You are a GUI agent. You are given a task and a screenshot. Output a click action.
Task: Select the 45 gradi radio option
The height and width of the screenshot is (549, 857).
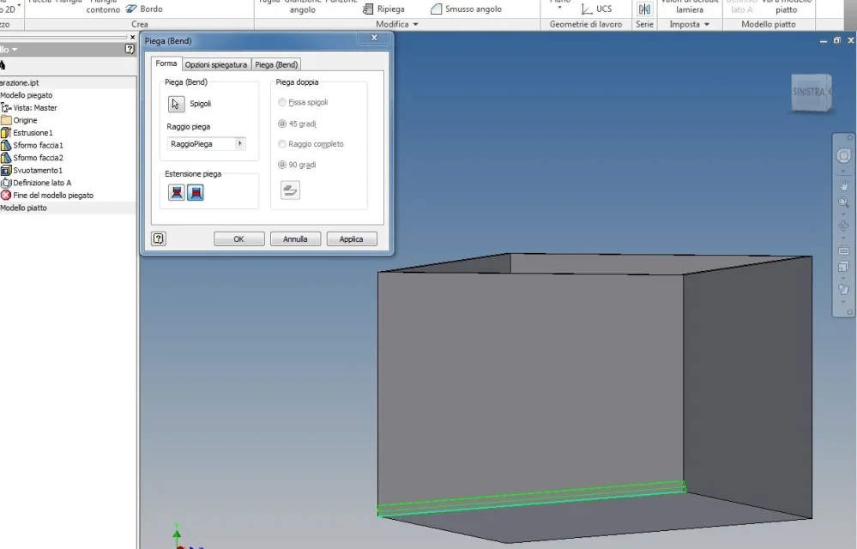pos(282,124)
